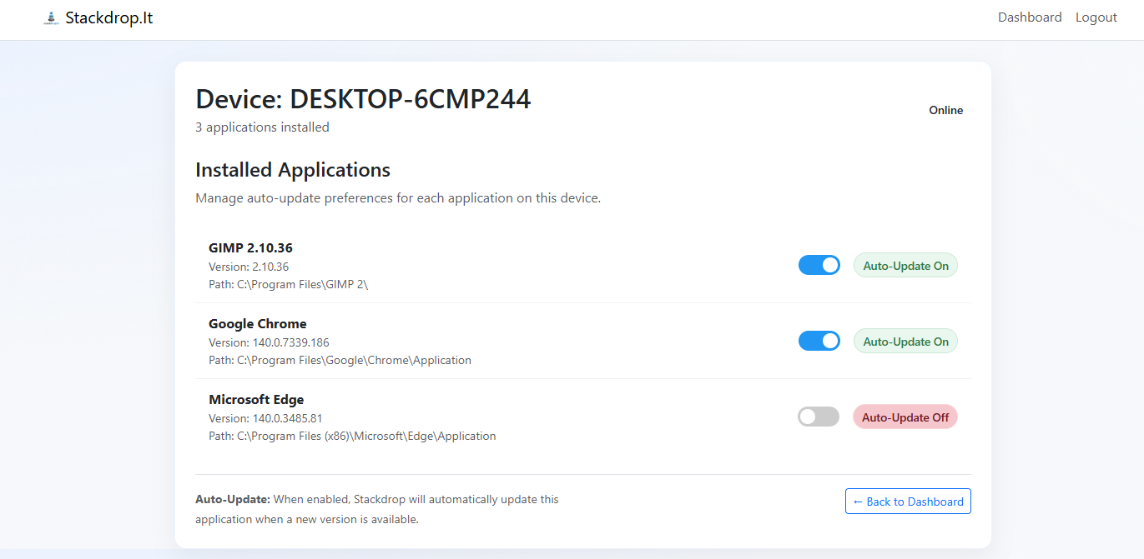Click the Auto-Update On badge for GIMP

[x=905, y=265]
